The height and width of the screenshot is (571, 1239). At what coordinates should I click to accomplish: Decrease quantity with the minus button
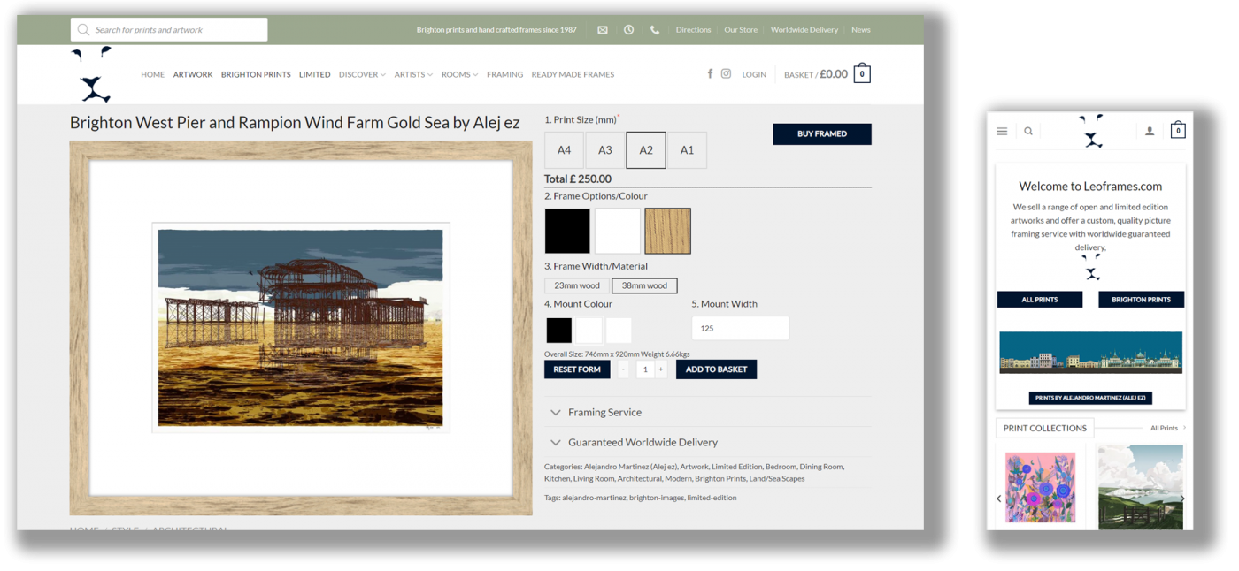pyautogui.click(x=623, y=369)
